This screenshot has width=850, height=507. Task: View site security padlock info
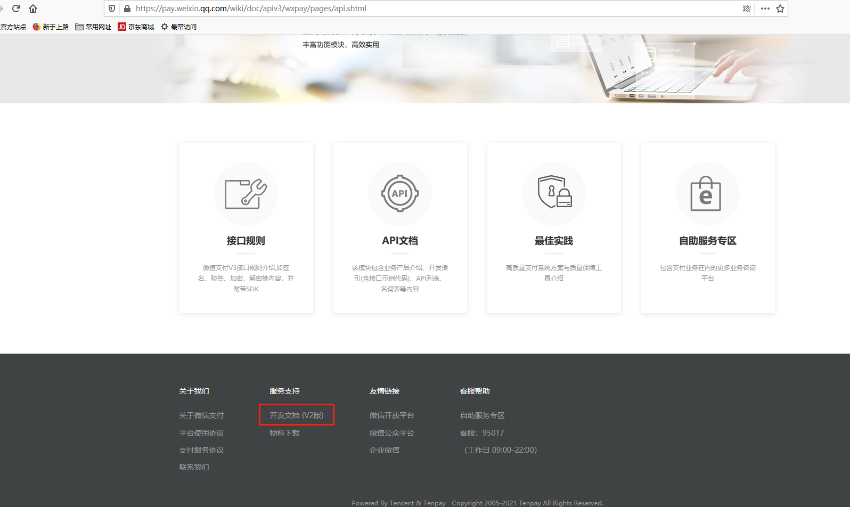point(127,9)
